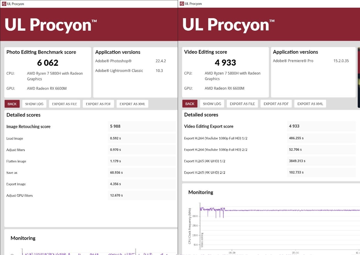Select the Video Editing Export score value in the detailed scores
The height and width of the screenshot is (255, 360).
pos(294,126)
